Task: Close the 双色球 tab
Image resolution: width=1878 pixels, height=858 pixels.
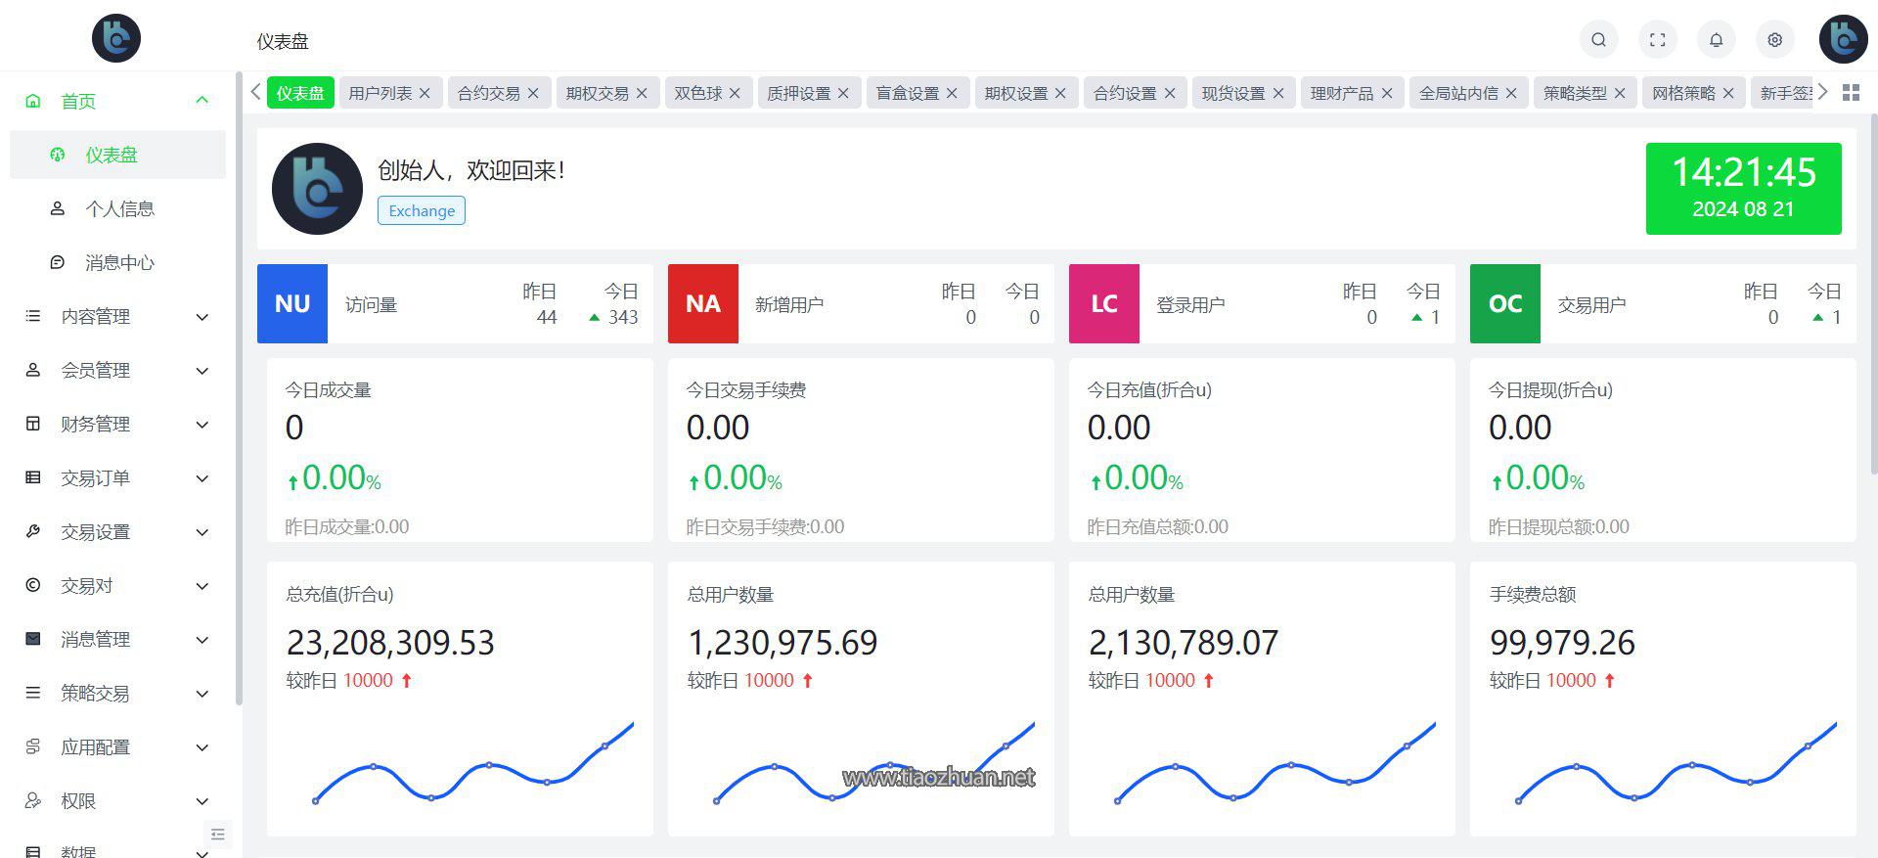Action: tap(735, 93)
